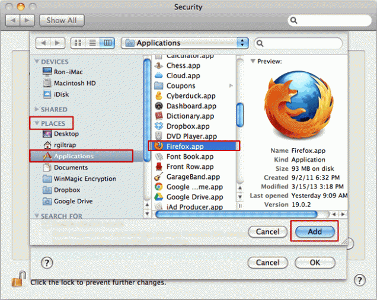Open the WinMagic Encryption folder

point(79,178)
